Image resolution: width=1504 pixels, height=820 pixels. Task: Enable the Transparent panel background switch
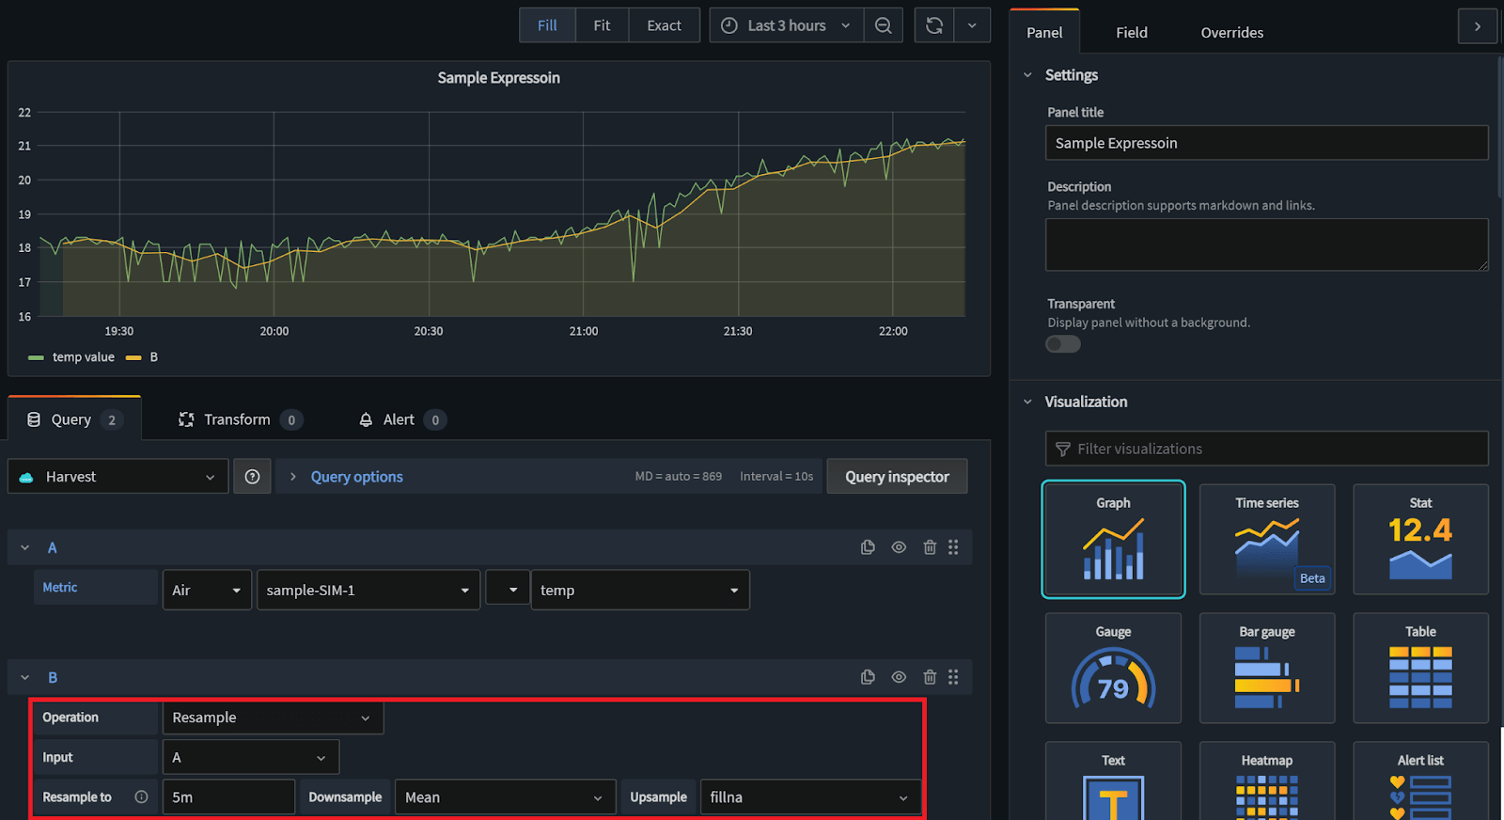[x=1063, y=344]
